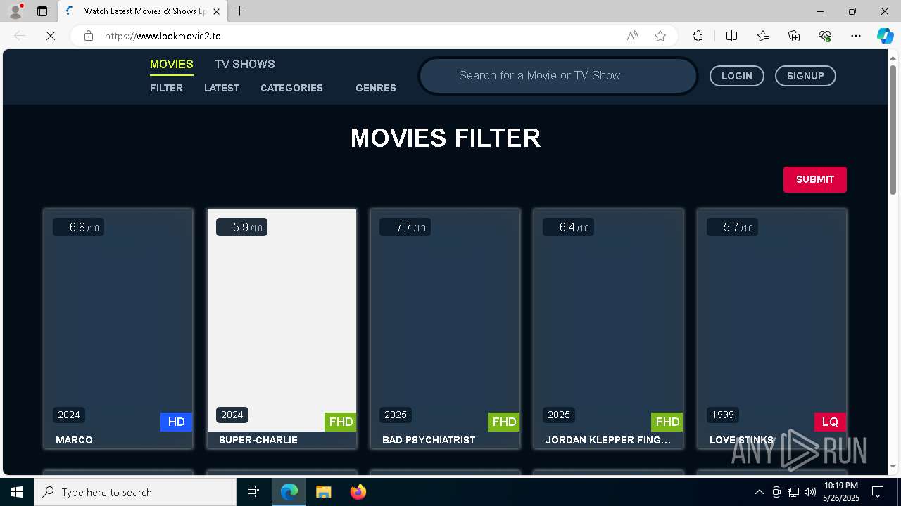Stop loading the page
This screenshot has width=901, height=506.
click(51, 36)
